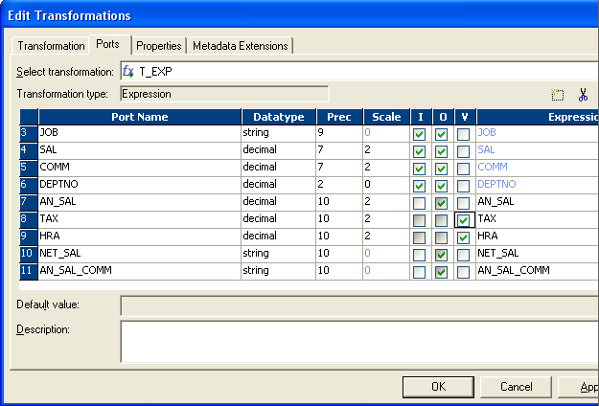599x406 pixels.
Task: Click the cut port scissors icon
Action: pos(583,95)
